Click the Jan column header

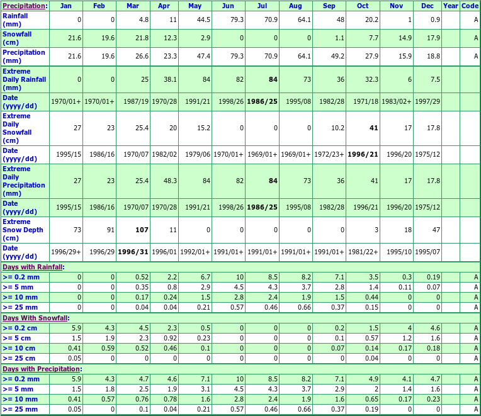[x=65, y=6]
